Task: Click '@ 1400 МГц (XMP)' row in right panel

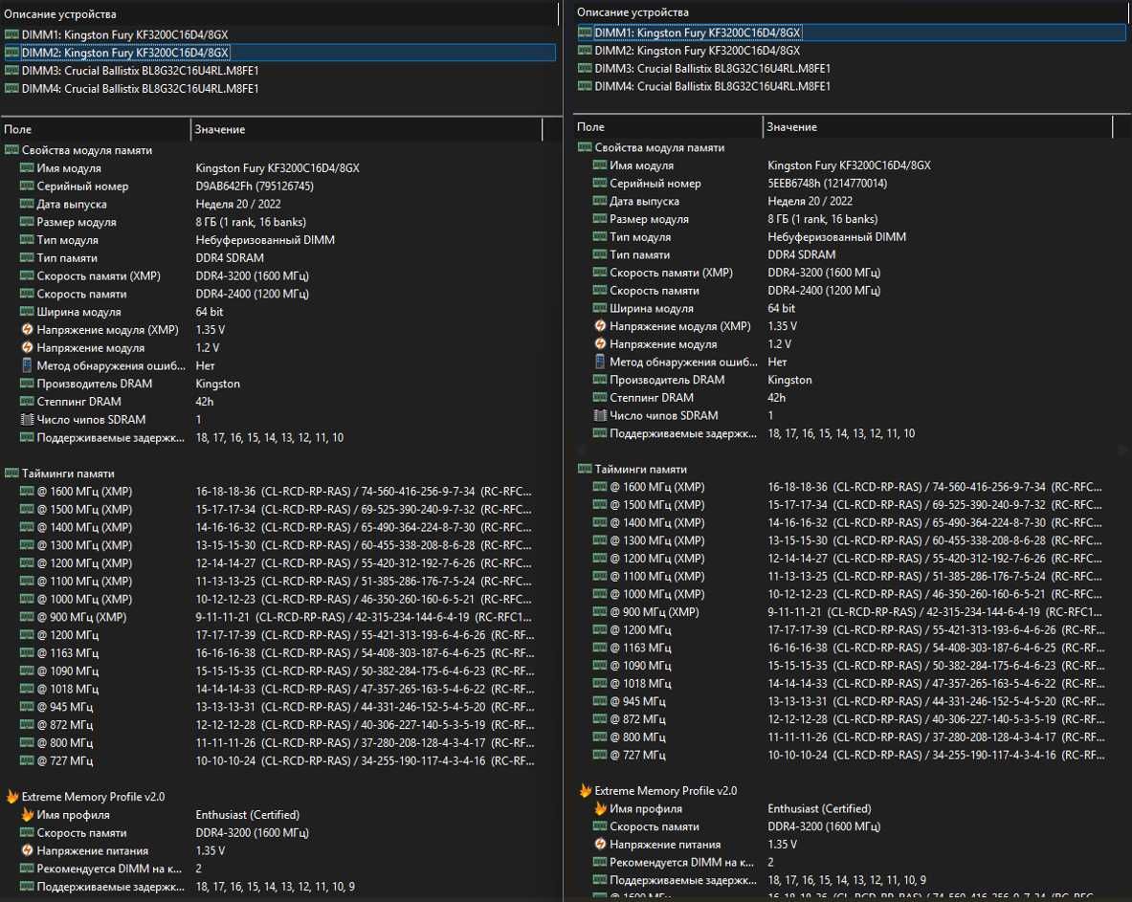Action: [x=848, y=522]
